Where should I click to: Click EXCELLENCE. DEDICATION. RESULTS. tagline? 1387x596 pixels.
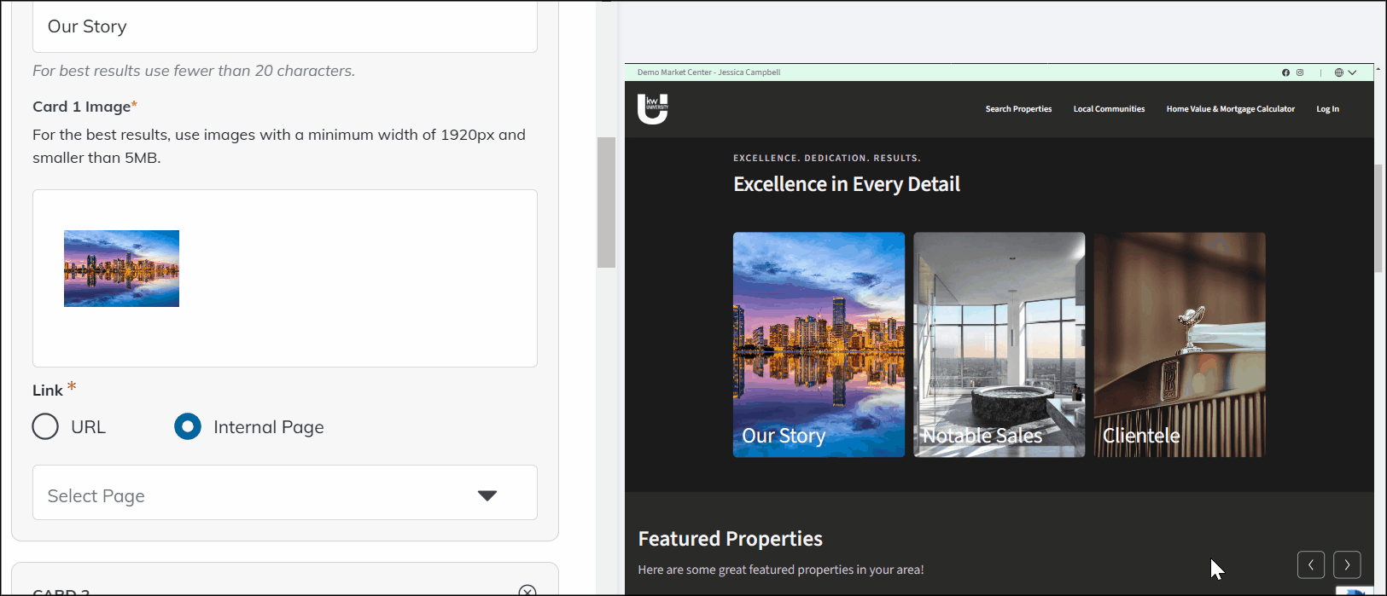[x=827, y=159]
